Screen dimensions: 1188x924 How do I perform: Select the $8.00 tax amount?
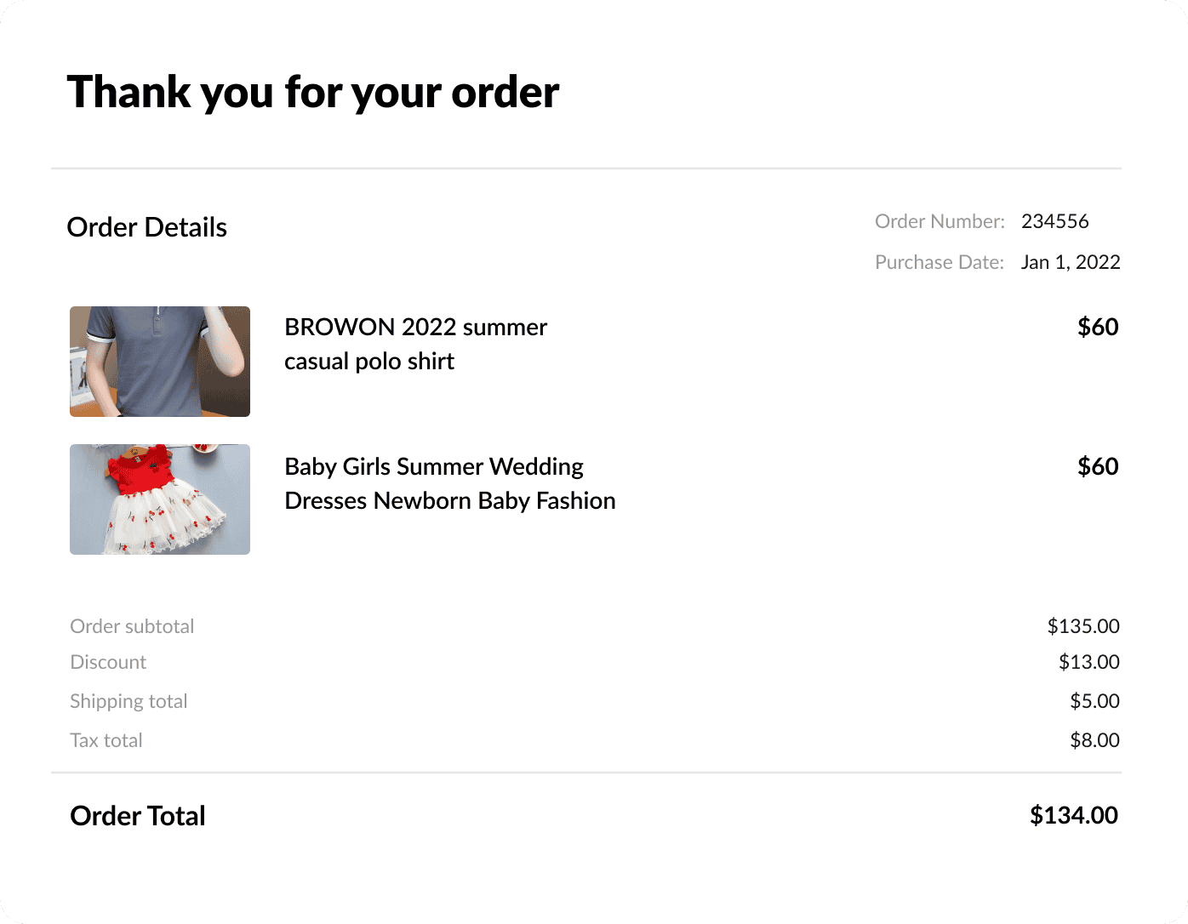(1094, 740)
